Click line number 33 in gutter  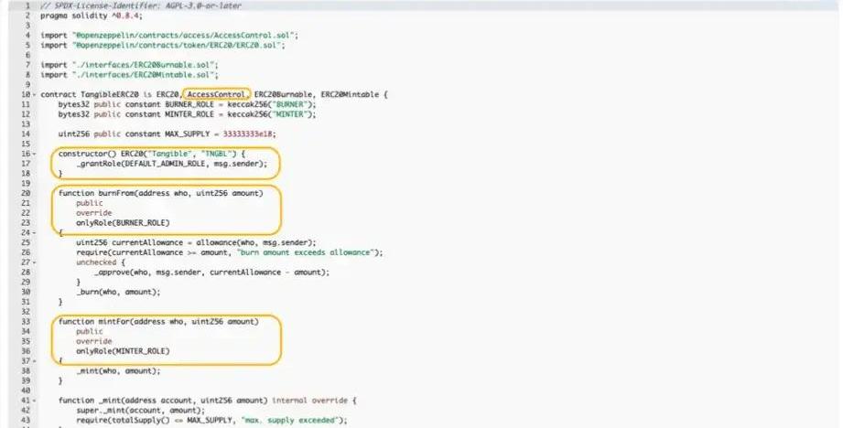pyautogui.click(x=26, y=321)
